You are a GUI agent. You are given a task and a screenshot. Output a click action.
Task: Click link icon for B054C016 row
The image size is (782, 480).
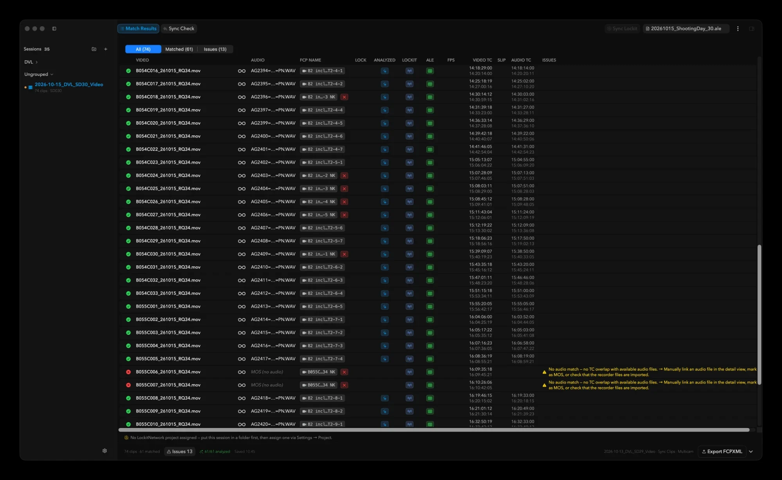(242, 71)
